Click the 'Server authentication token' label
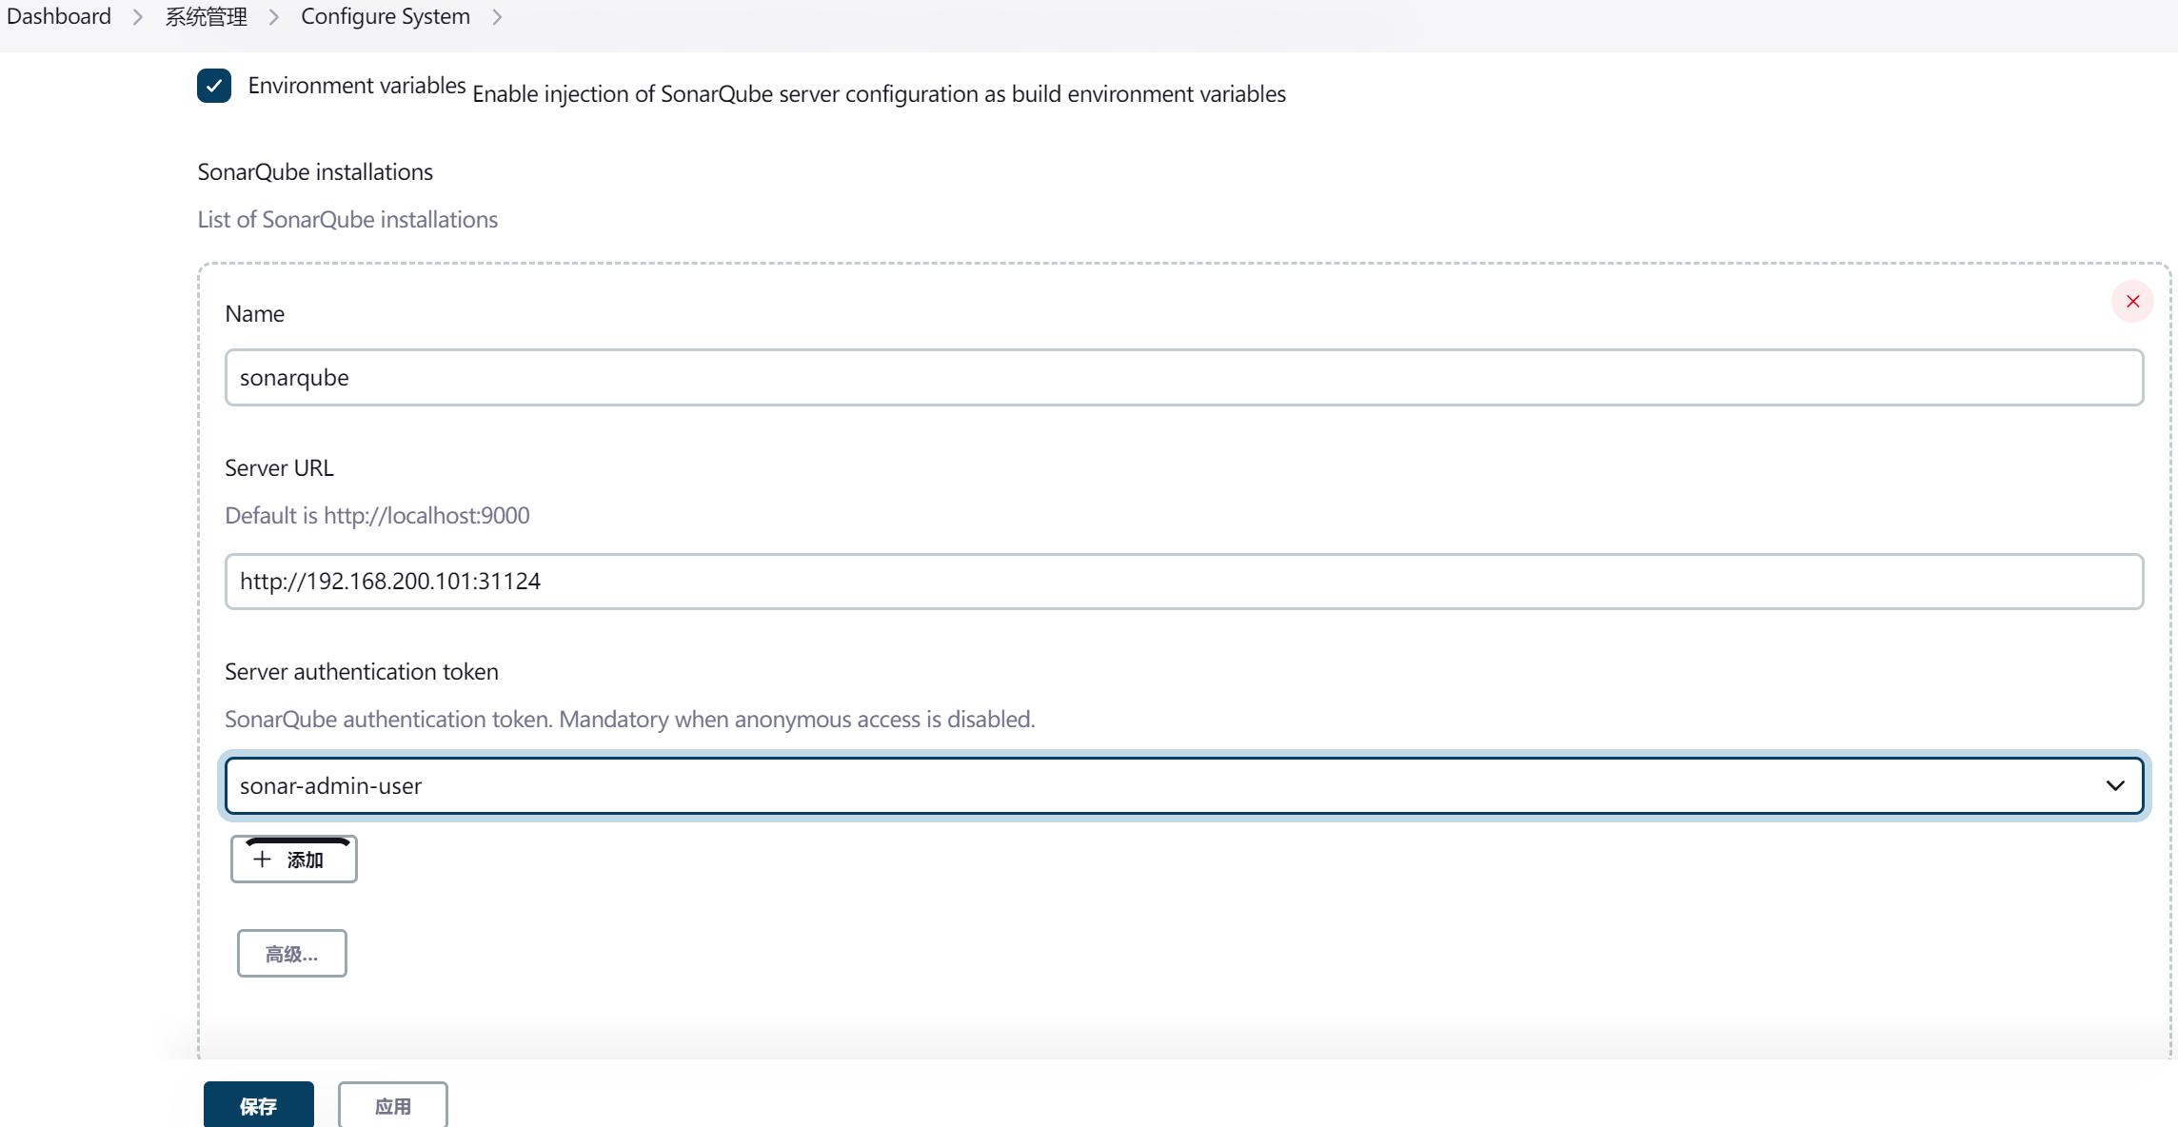This screenshot has height=1127, width=2178. click(362, 672)
